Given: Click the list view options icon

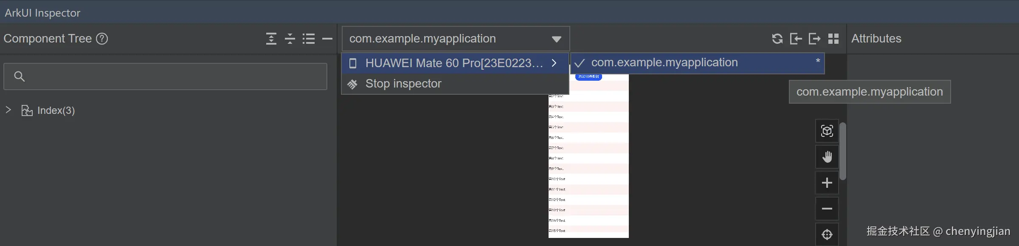Looking at the screenshot, I should [309, 39].
